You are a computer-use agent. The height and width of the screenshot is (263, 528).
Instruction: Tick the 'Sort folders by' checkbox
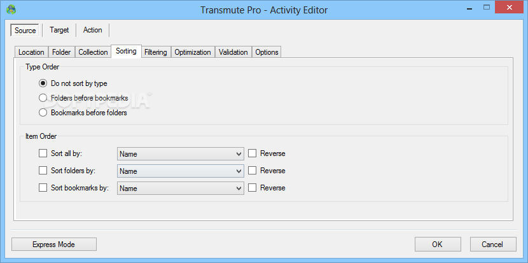tap(43, 171)
